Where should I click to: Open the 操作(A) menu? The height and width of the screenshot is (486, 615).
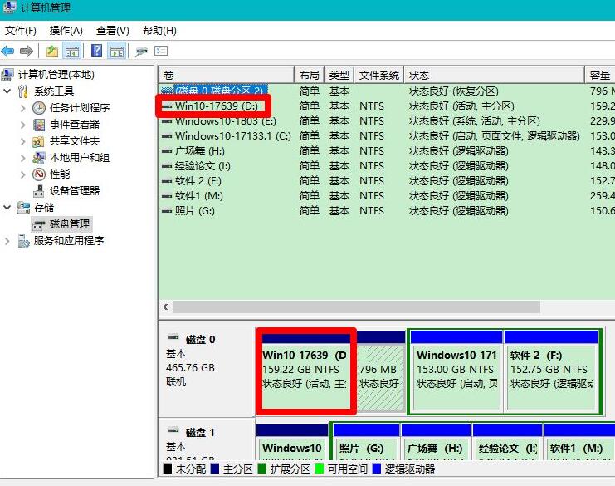click(x=66, y=30)
